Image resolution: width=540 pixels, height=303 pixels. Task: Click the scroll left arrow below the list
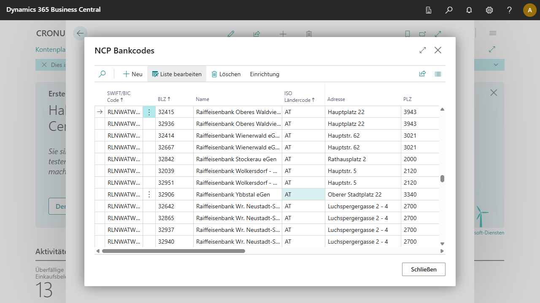[98, 251]
